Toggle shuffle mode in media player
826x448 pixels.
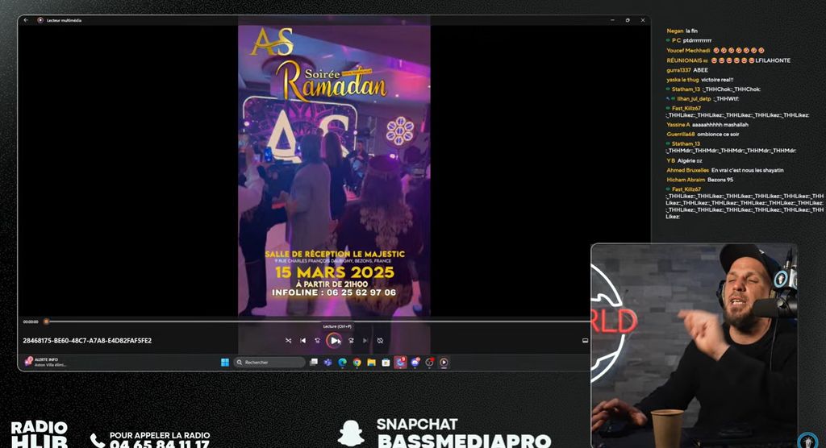tap(288, 341)
